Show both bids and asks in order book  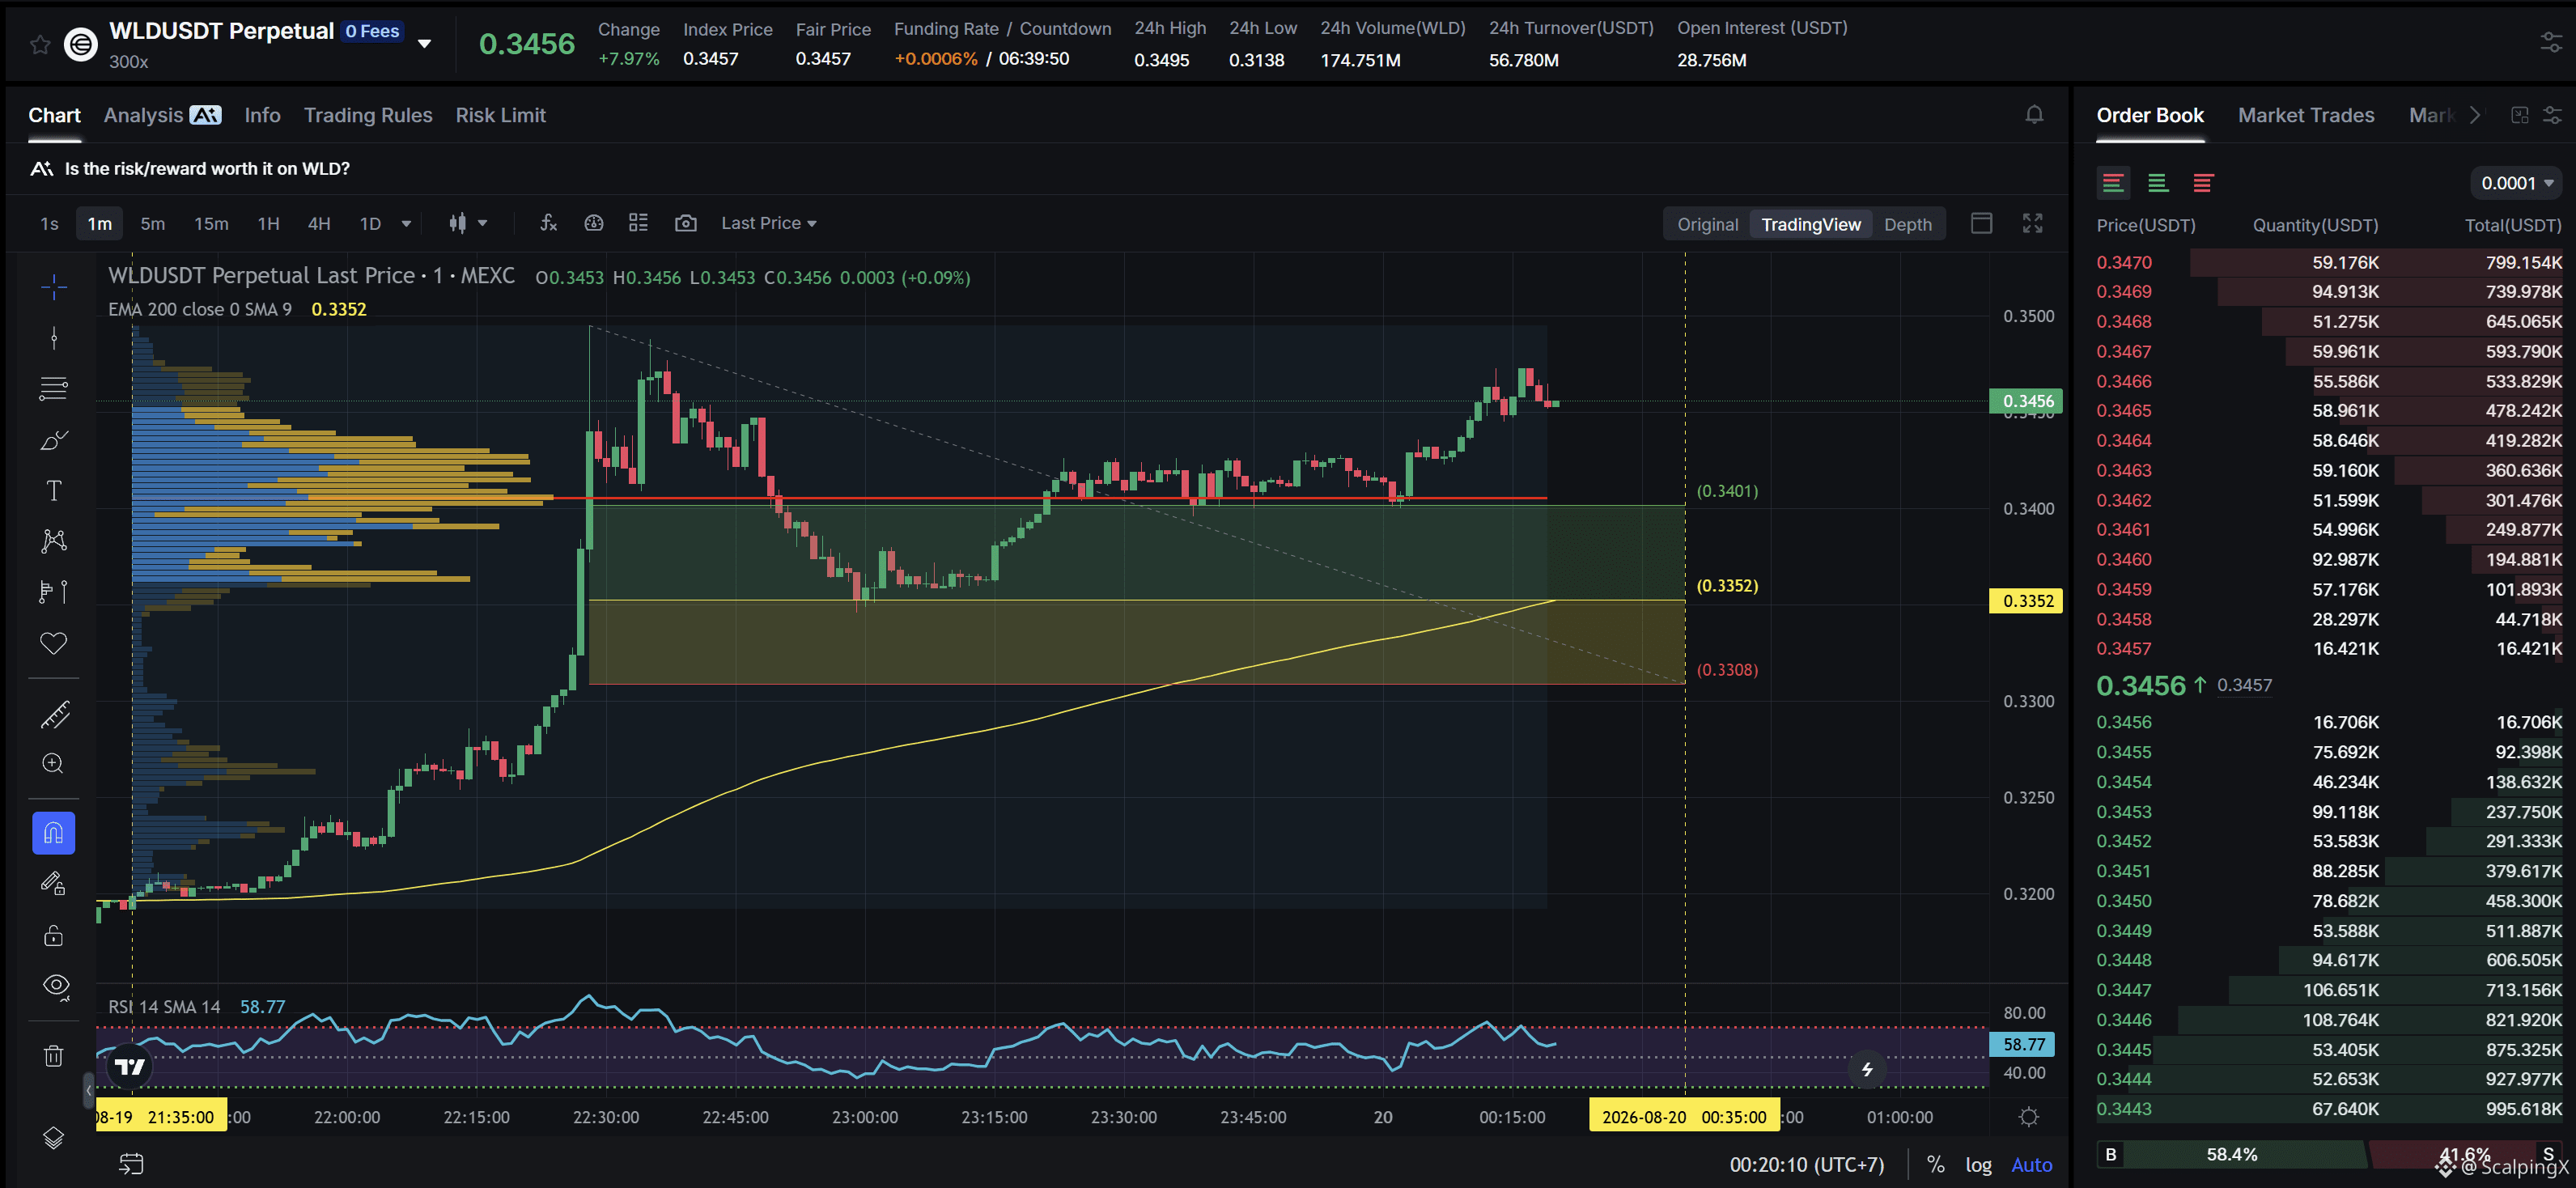click(x=2113, y=183)
